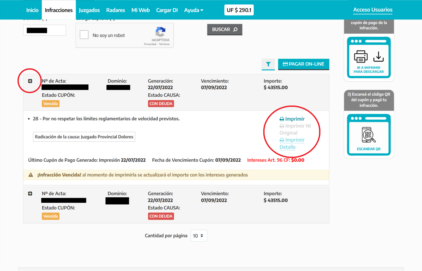Screen dimensions: 422x271
Task: Open the filter funnel icon above results
Action: [268, 64]
